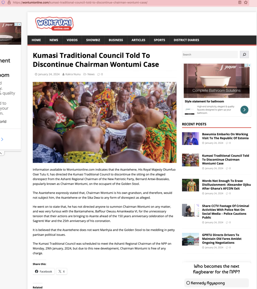Click the magnifier search button
This screenshot has width=257, height=289.
click(x=244, y=54)
